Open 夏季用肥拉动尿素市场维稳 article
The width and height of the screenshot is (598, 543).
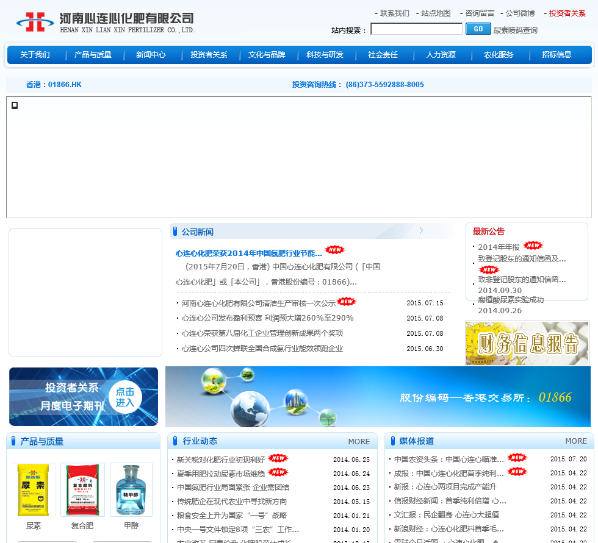[221, 474]
